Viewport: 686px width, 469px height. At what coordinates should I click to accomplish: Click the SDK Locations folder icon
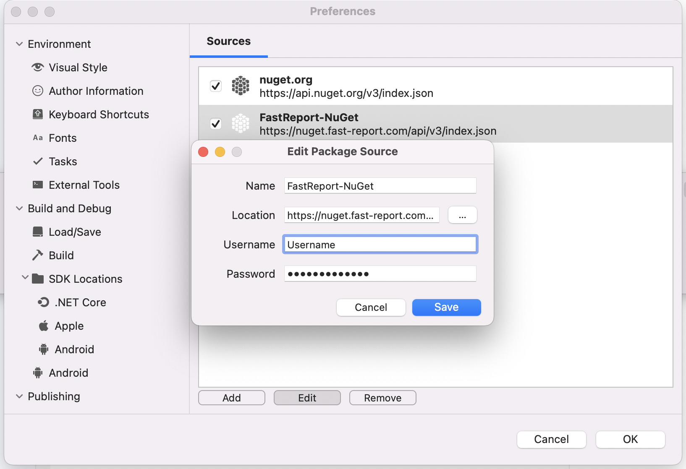(x=38, y=279)
